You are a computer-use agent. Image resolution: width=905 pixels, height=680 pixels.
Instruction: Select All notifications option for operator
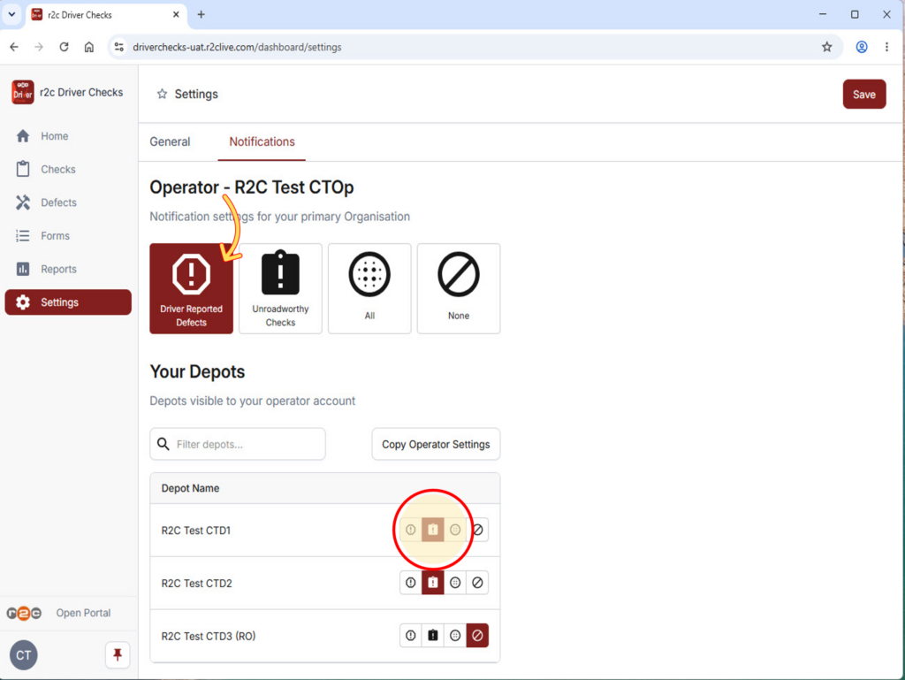[x=369, y=288]
